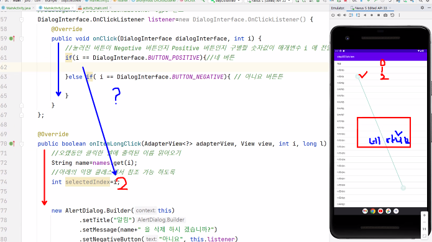Zoom in the emulator with plus button
The image size is (432, 242).
coord(425,215)
